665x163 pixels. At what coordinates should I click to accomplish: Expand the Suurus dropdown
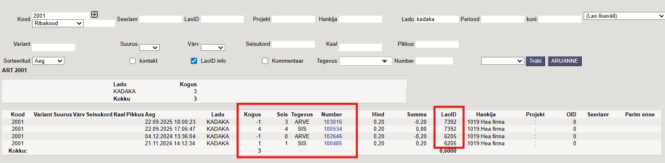coord(149,47)
